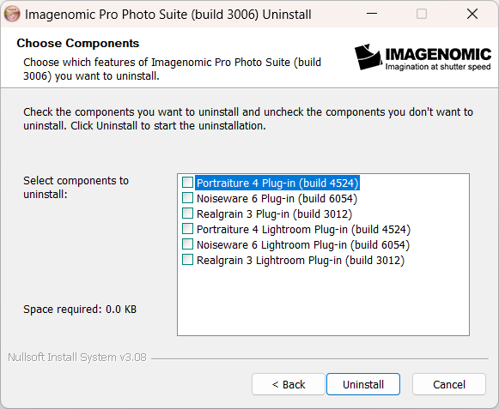Image resolution: width=499 pixels, height=409 pixels.
Task: Select Portraiture 4 Lightroom Plug-in label
Action: pyautogui.click(x=303, y=229)
